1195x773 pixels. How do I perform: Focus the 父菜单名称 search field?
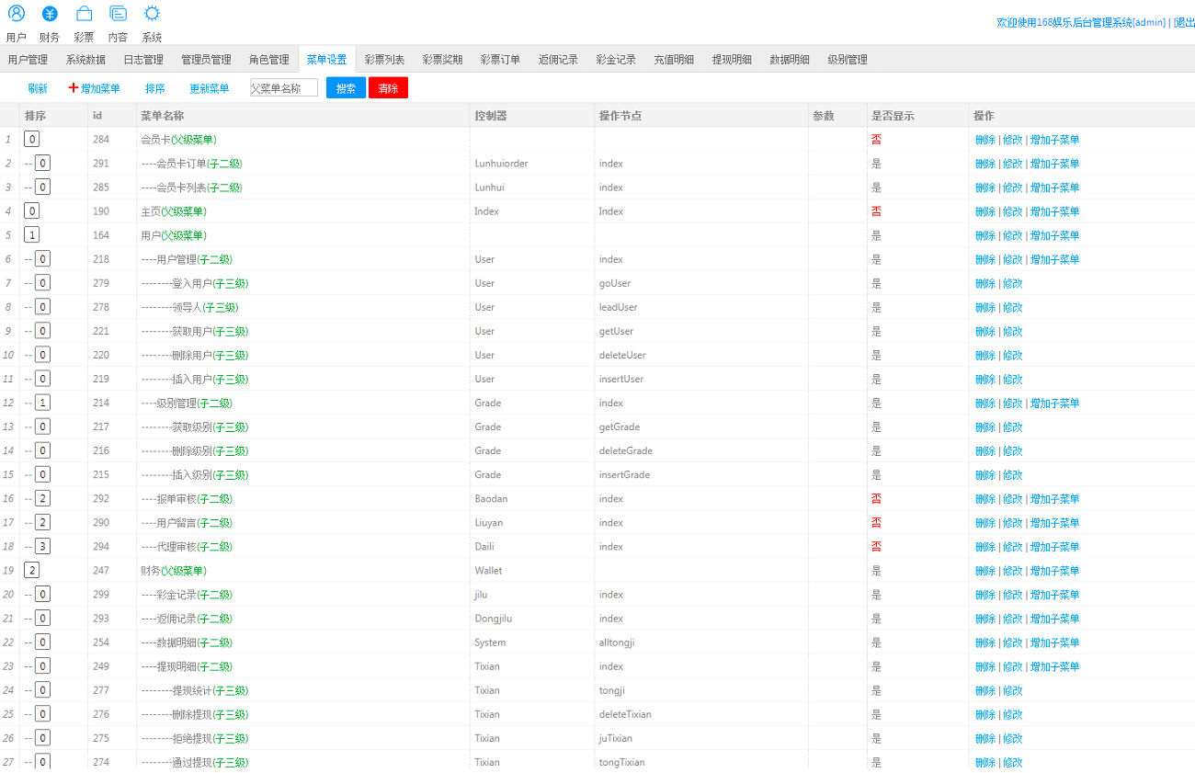click(284, 88)
